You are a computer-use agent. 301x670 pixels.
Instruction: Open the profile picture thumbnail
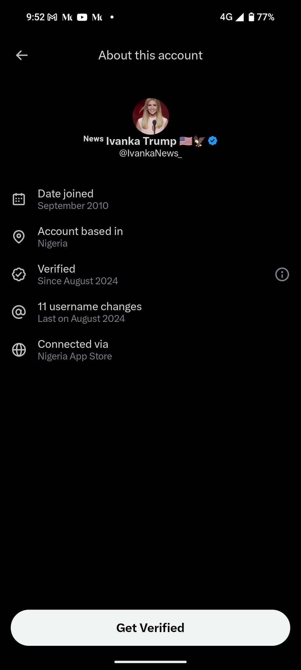coord(150,116)
